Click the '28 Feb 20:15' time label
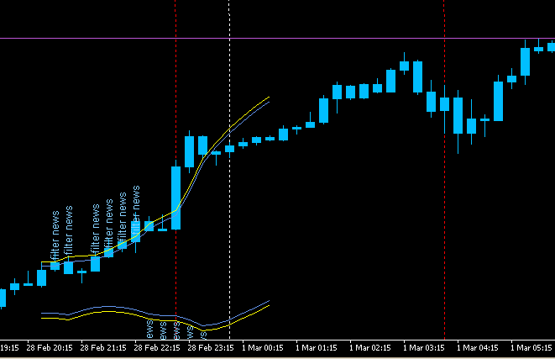Viewport: 555px width, 359px height. click(x=50, y=348)
